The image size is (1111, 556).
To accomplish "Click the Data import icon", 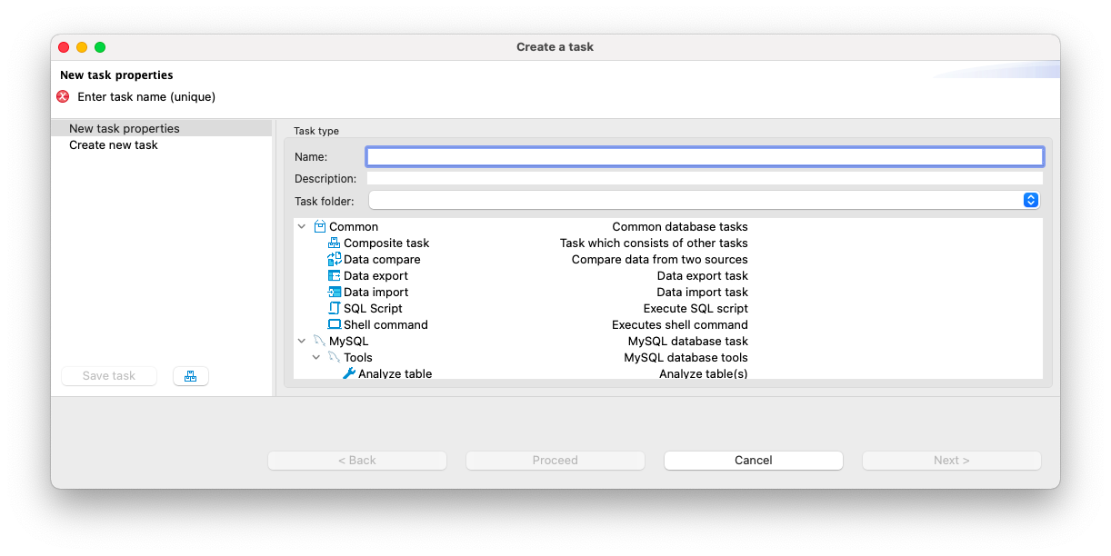I will (x=334, y=293).
